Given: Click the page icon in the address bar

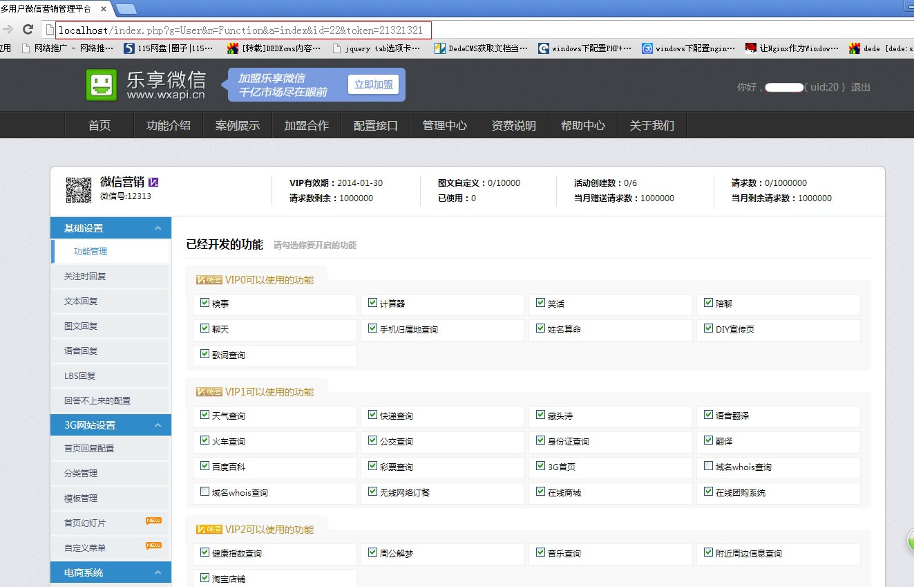Looking at the screenshot, I should tap(50, 30).
